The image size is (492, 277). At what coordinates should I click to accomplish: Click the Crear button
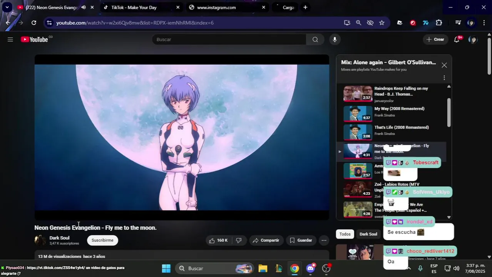coord(435,39)
